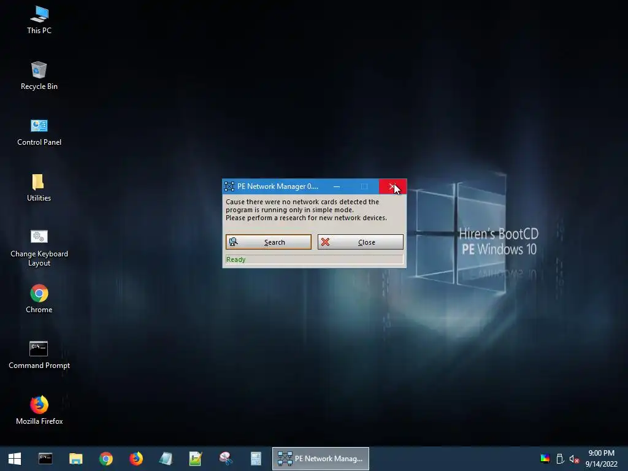This screenshot has height=471, width=628.
Task: Click the Close button with red X
Action: tap(361, 242)
